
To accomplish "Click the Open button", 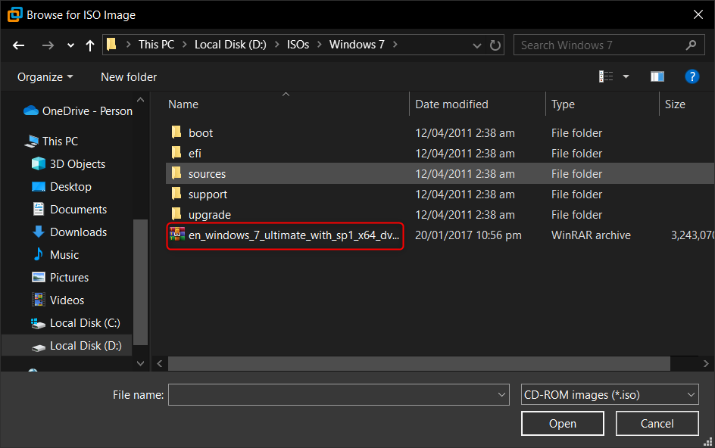I will (563, 423).
